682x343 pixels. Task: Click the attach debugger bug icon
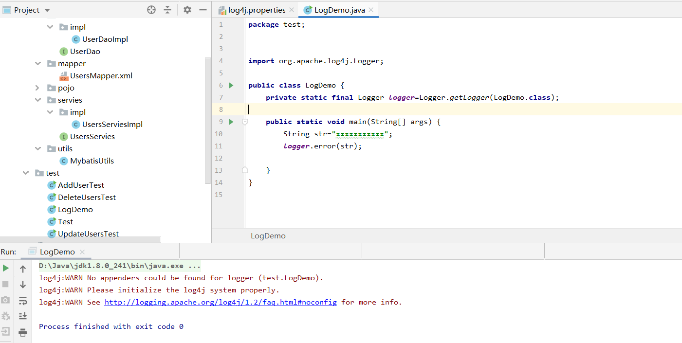click(6, 316)
